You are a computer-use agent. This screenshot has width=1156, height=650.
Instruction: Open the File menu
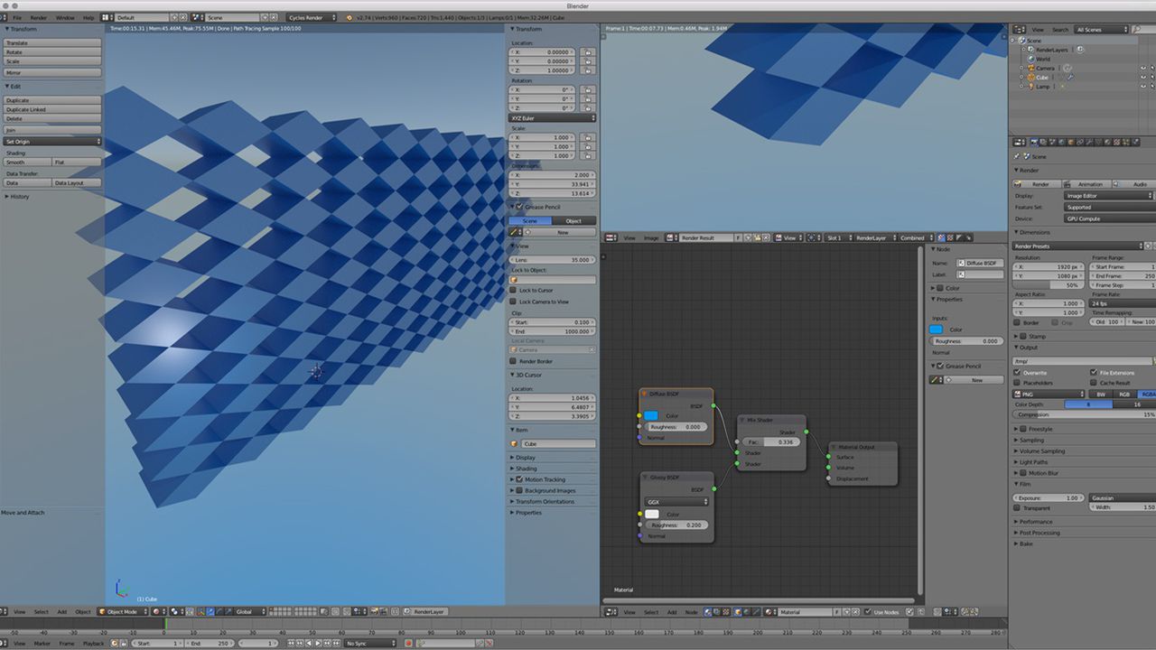tap(18, 16)
